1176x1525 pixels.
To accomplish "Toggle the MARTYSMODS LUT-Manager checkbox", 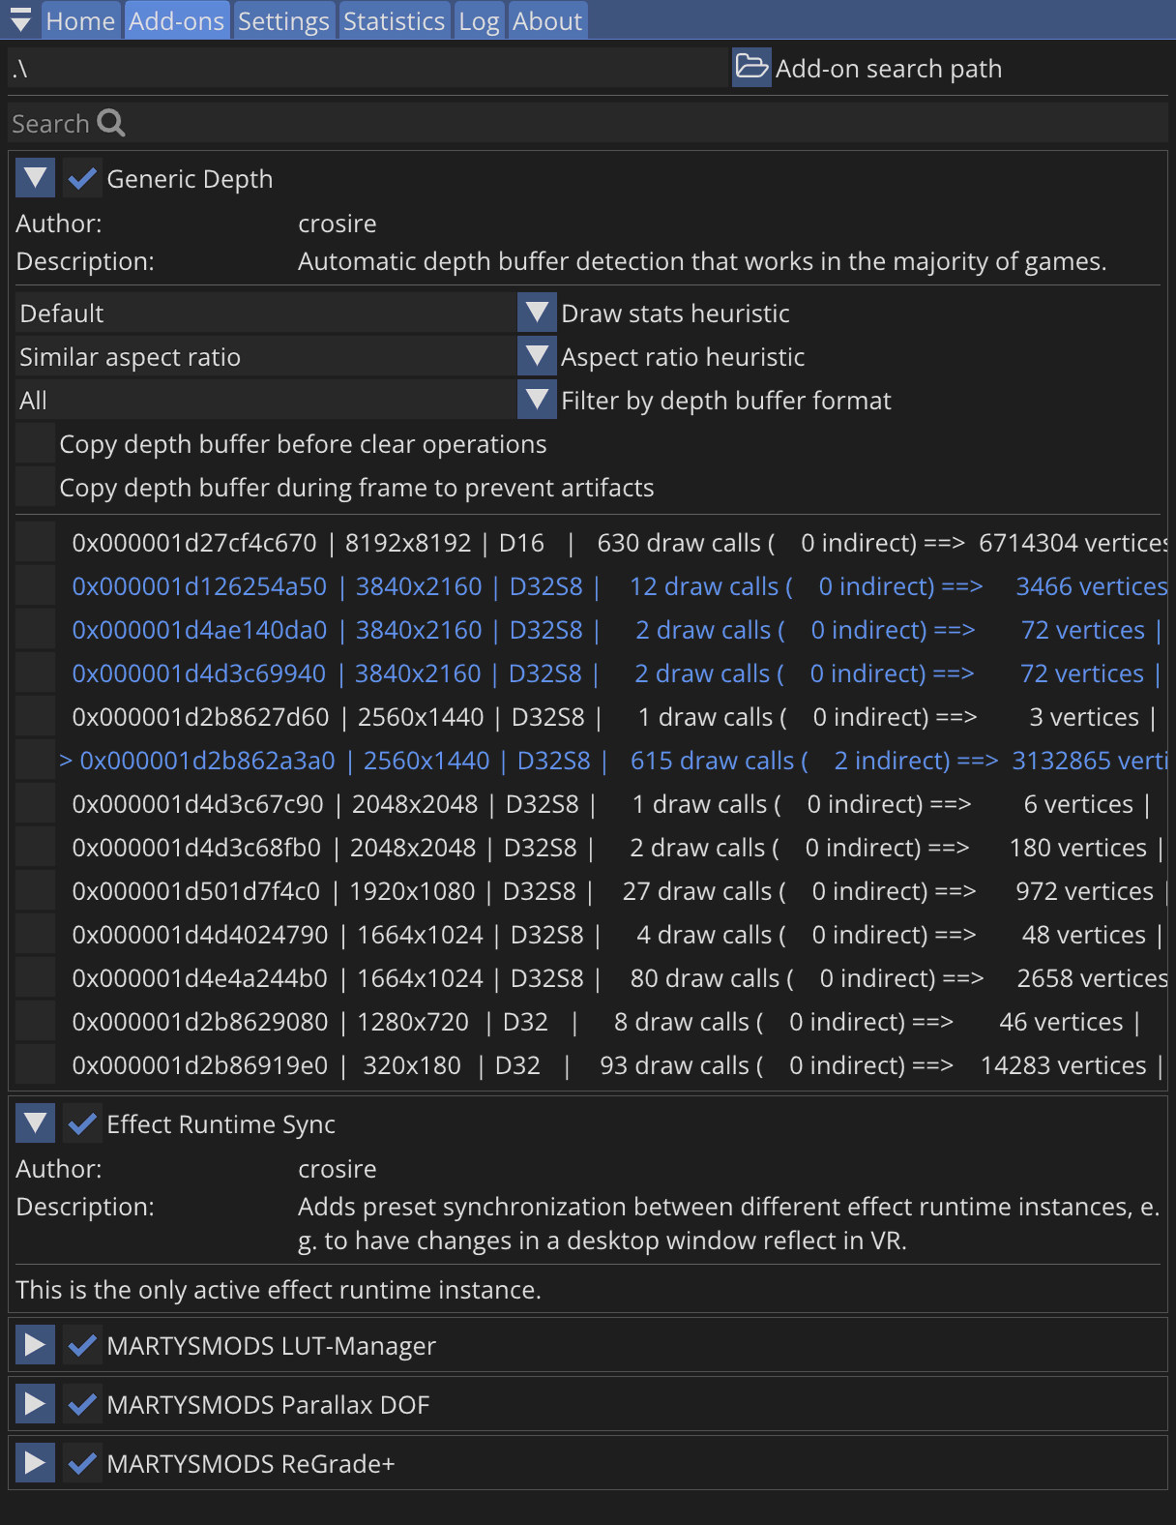I will click(83, 1345).
